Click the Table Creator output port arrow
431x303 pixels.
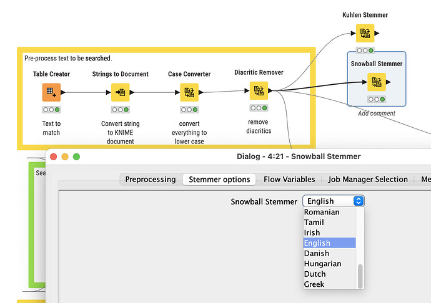click(x=63, y=92)
